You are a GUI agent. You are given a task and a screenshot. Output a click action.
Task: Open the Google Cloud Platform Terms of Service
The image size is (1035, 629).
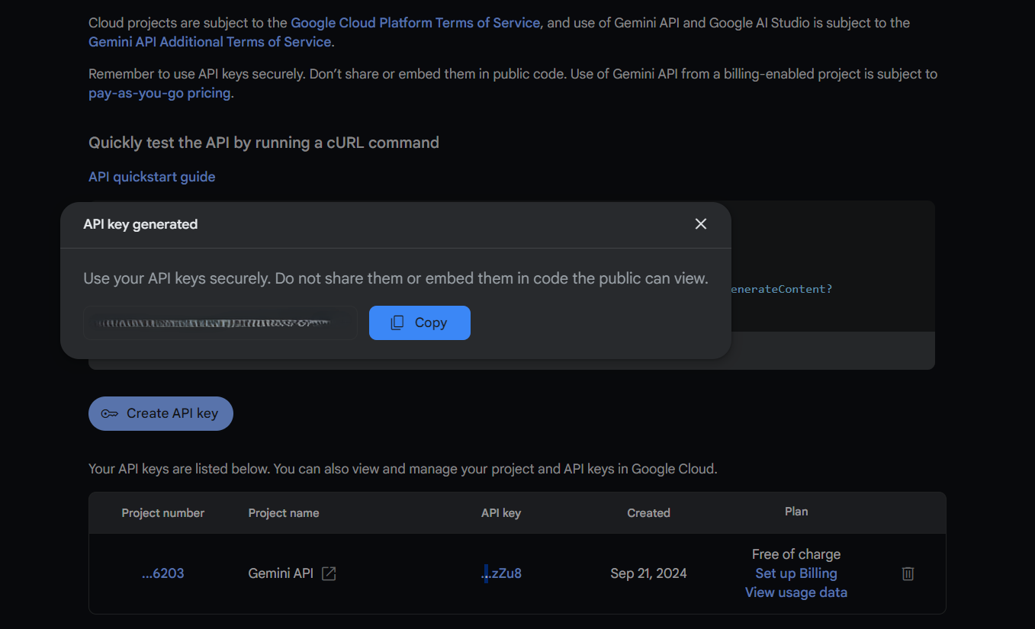pos(415,23)
